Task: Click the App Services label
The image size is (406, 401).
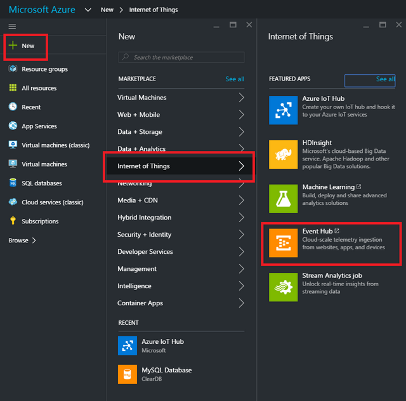Action: click(39, 126)
